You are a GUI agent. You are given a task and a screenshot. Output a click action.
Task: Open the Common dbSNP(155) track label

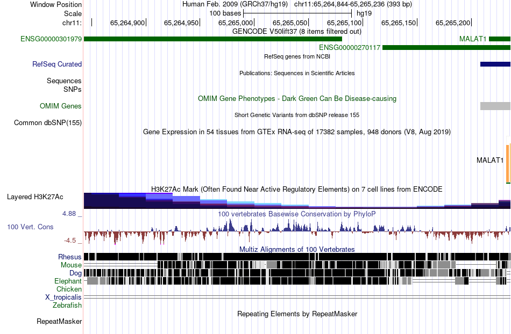48,122
